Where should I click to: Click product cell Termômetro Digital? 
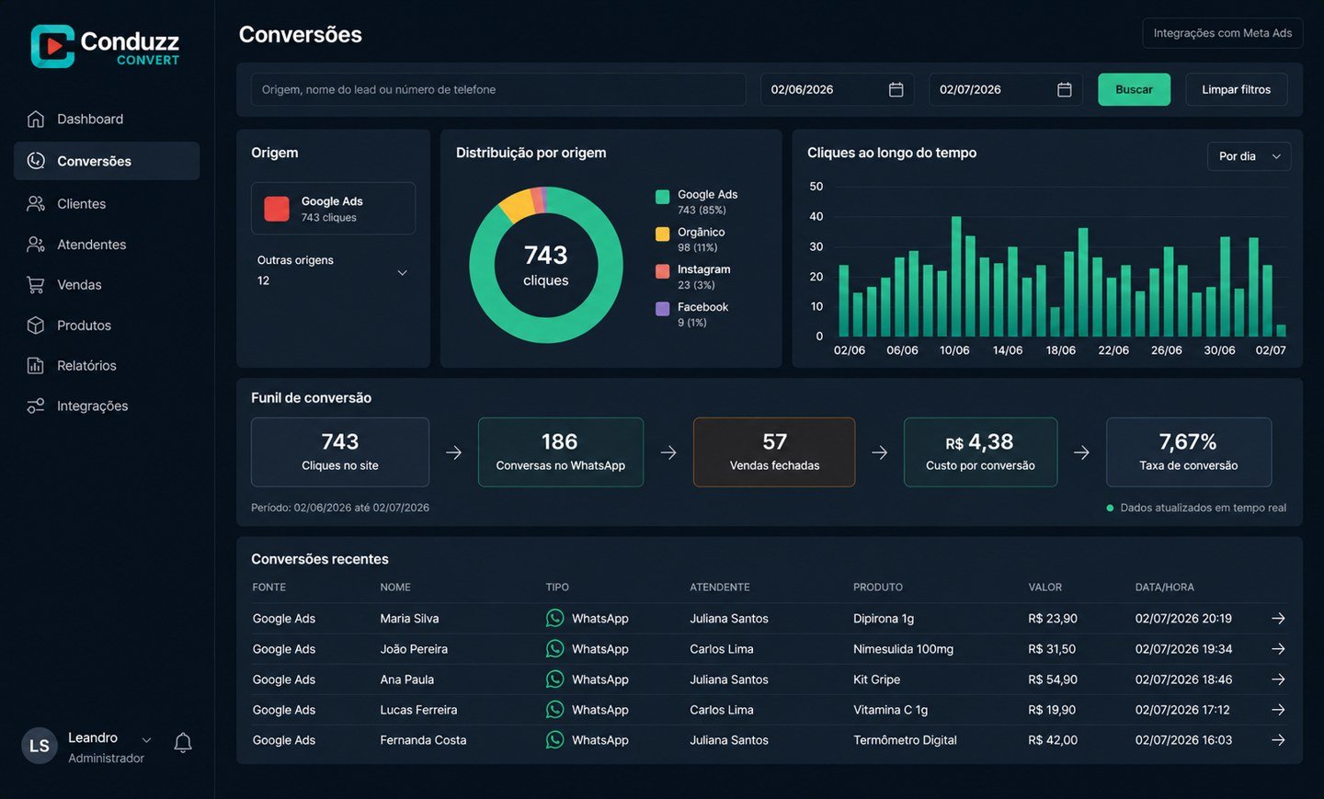(x=905, y=740)
